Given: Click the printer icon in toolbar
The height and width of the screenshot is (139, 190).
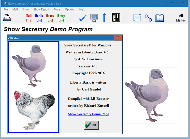Looking at the screenshot, I should coord(7,18).
